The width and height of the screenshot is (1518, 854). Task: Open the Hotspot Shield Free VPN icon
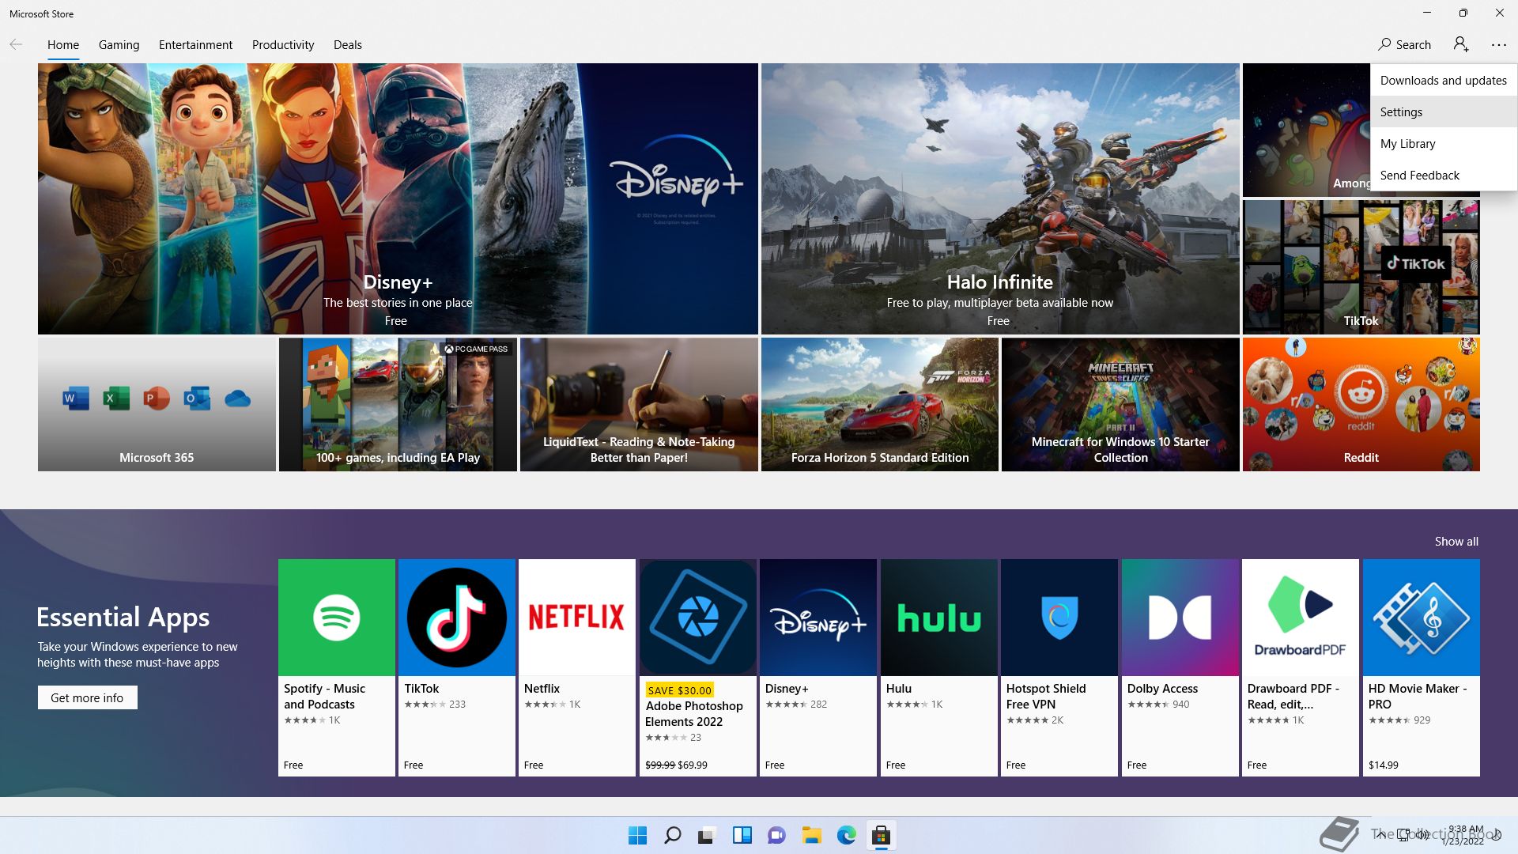1059,618
